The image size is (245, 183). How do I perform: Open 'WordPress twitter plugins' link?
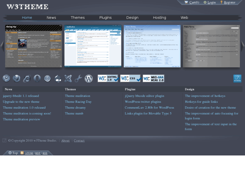(x=143, y=102)
